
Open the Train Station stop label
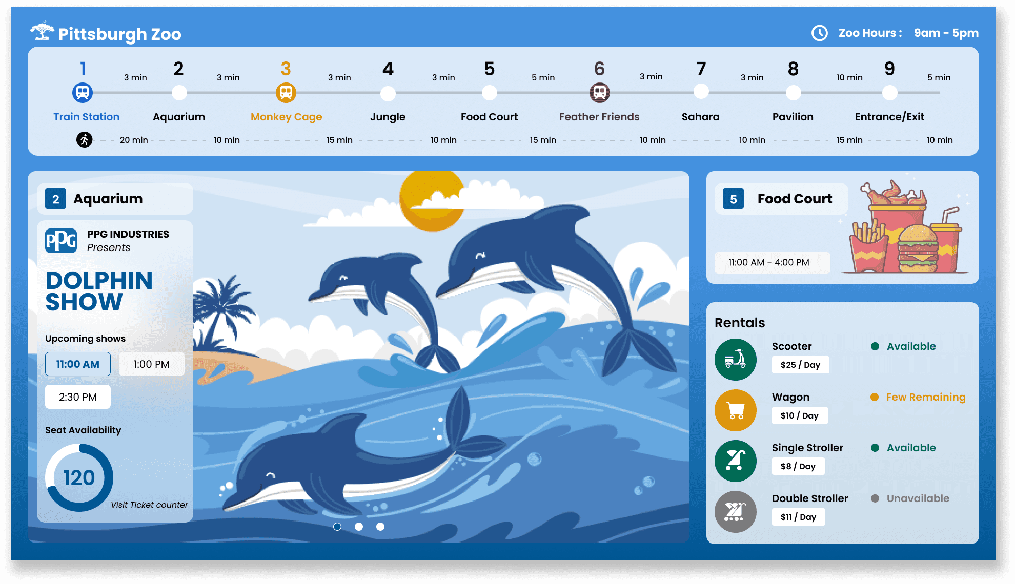(x=86, y=117)
